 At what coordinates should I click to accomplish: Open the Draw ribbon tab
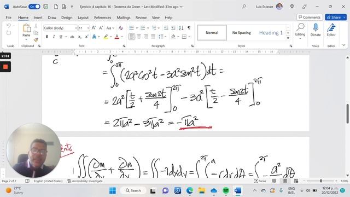pyautogui.click(x=52, y=18)
